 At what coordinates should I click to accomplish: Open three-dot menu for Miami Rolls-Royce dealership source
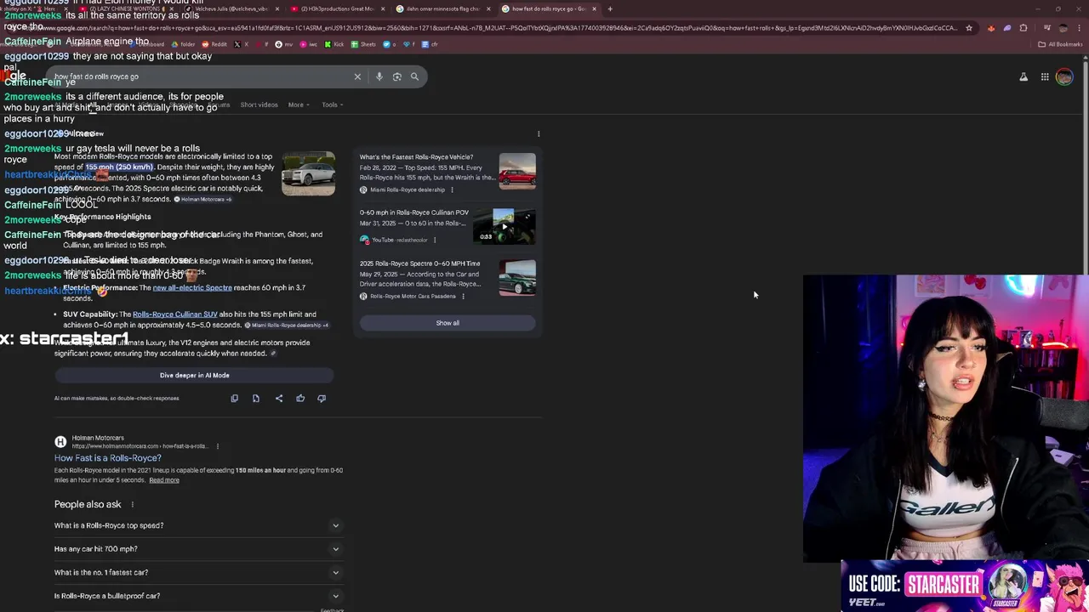(452, 190)
